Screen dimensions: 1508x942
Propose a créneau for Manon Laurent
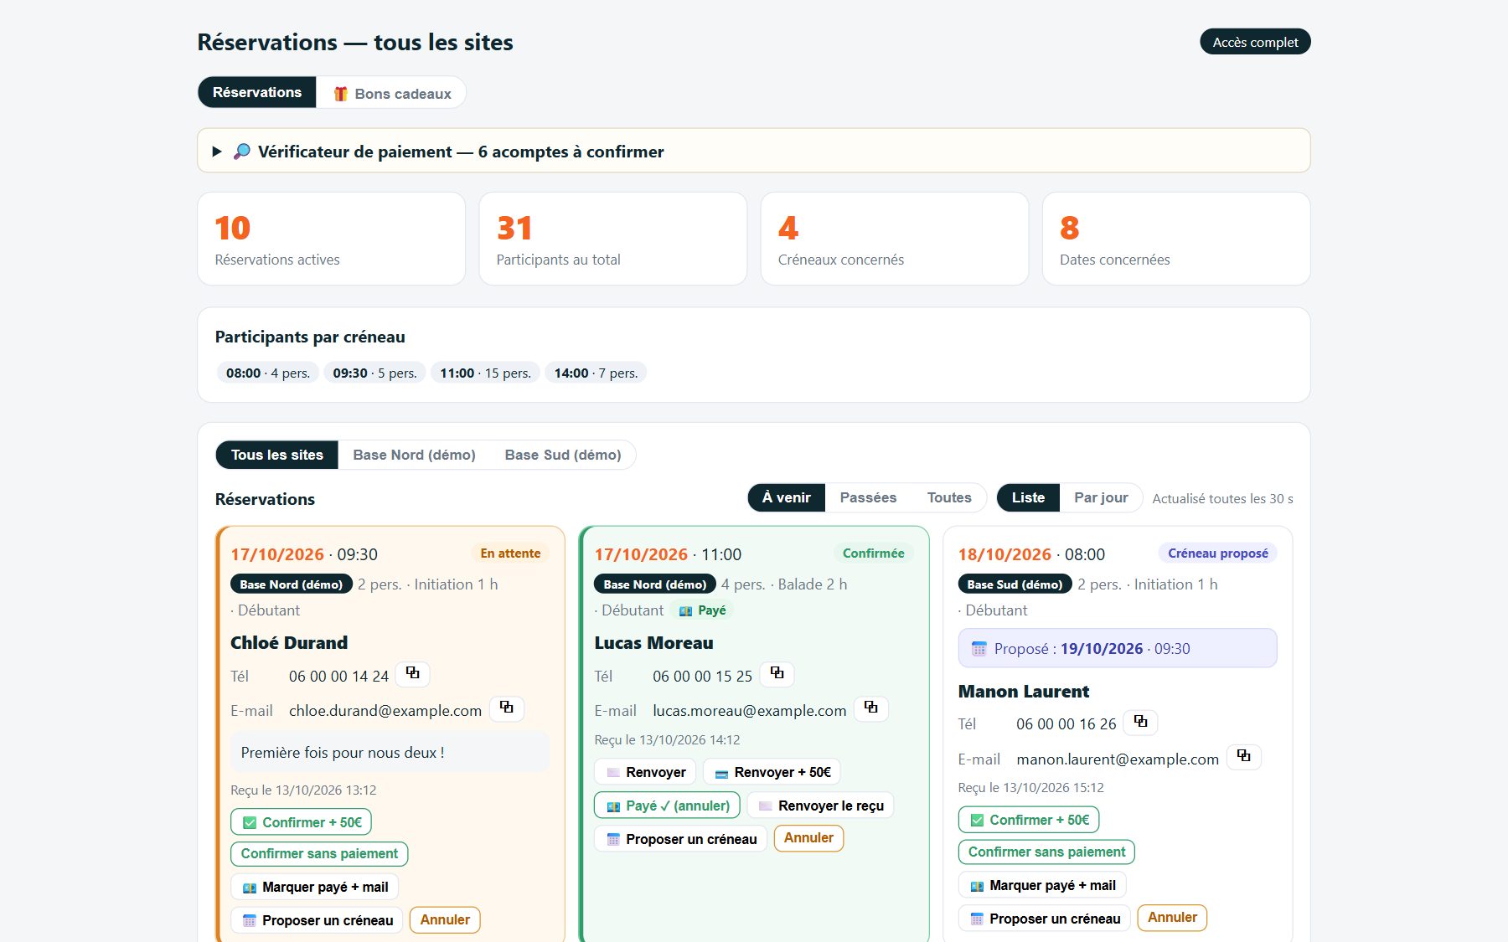coord(1044,919)
